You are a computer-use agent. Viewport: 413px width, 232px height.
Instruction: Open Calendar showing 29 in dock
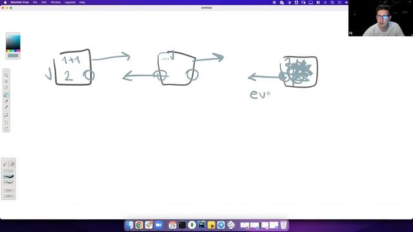[172, 225]
